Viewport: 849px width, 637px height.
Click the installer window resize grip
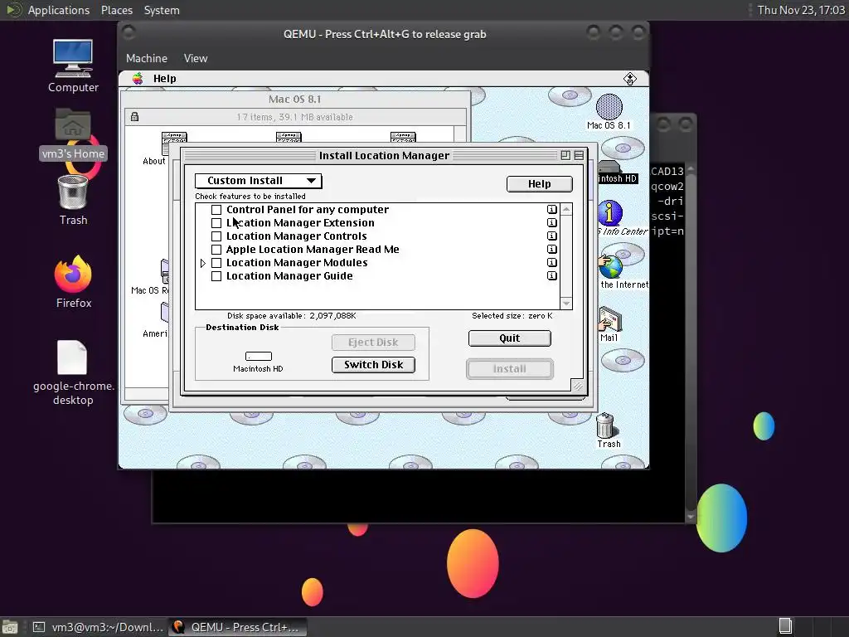click(x=578, y=386)
